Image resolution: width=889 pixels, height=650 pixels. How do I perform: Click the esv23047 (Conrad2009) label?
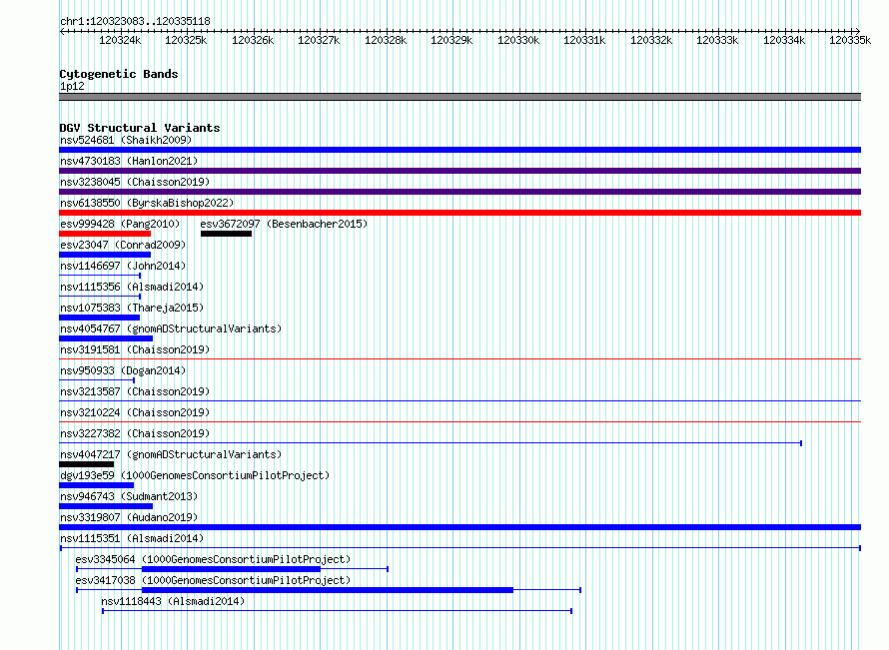click(x=123, y=245)
